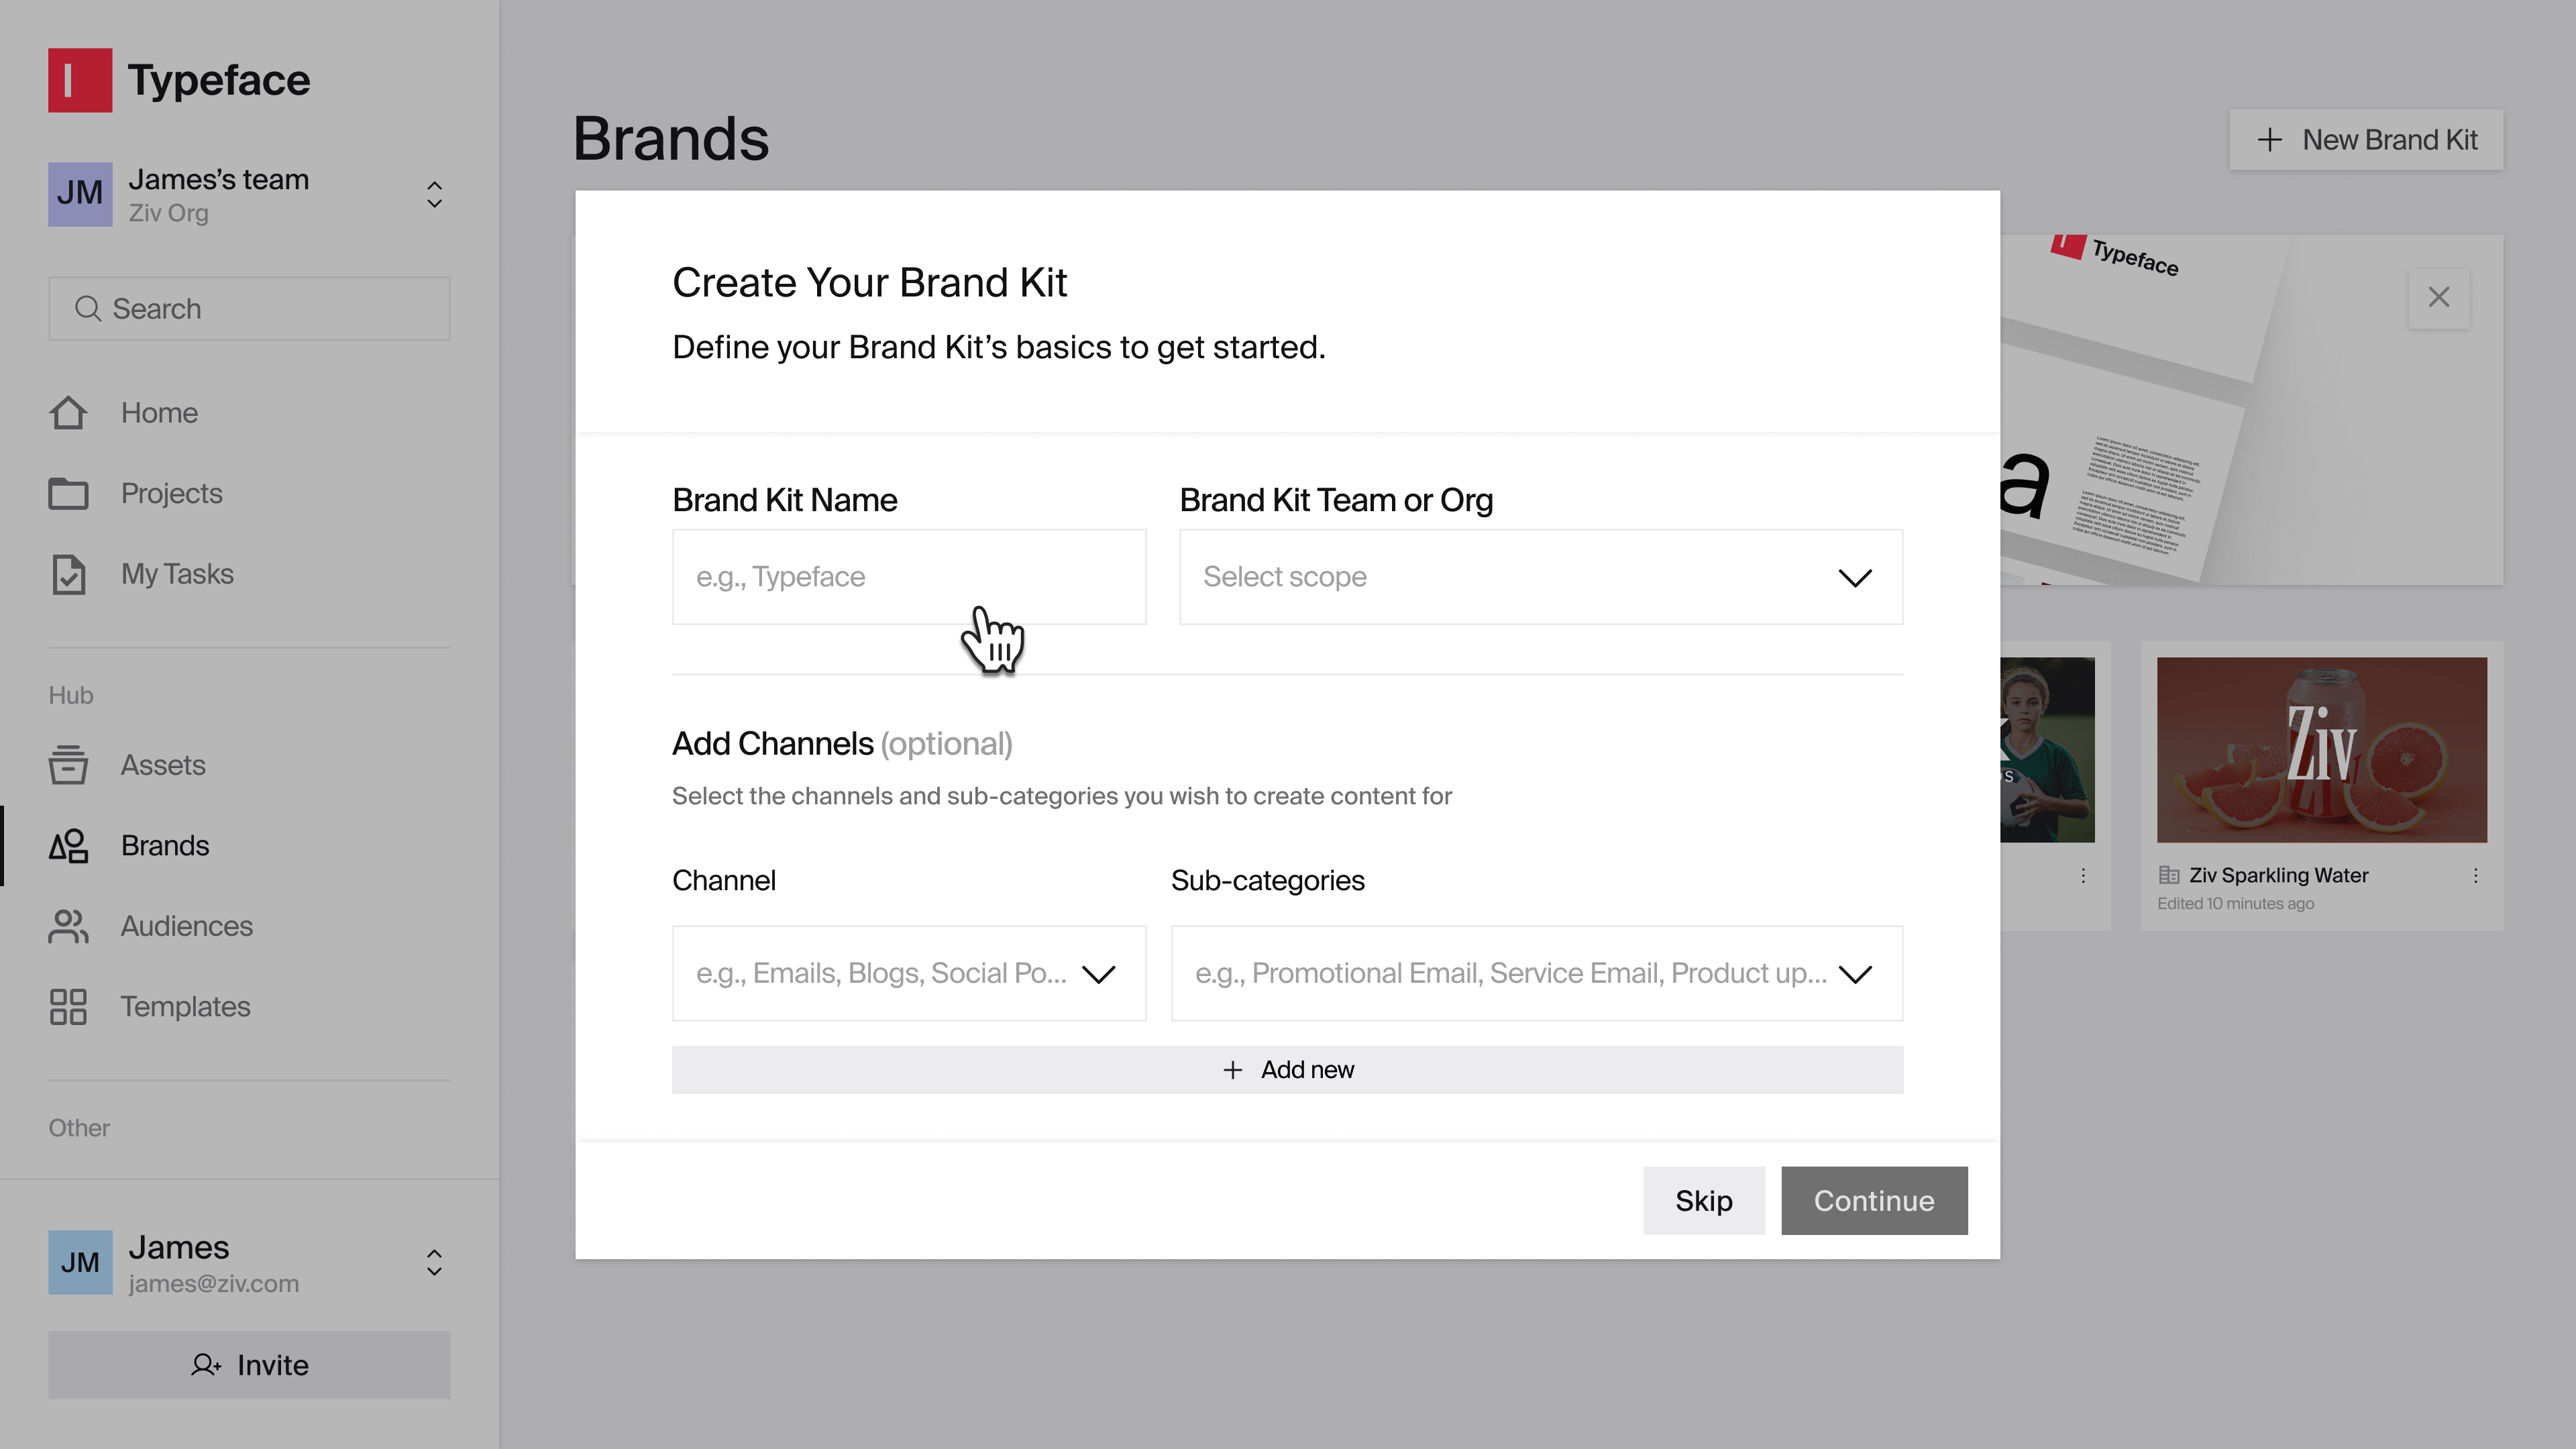The height and width of the screenshot is (1449, 2576).
Task: Open the kebab menu on Ziv Sparkling Water card
Action: coord(2477,876)
